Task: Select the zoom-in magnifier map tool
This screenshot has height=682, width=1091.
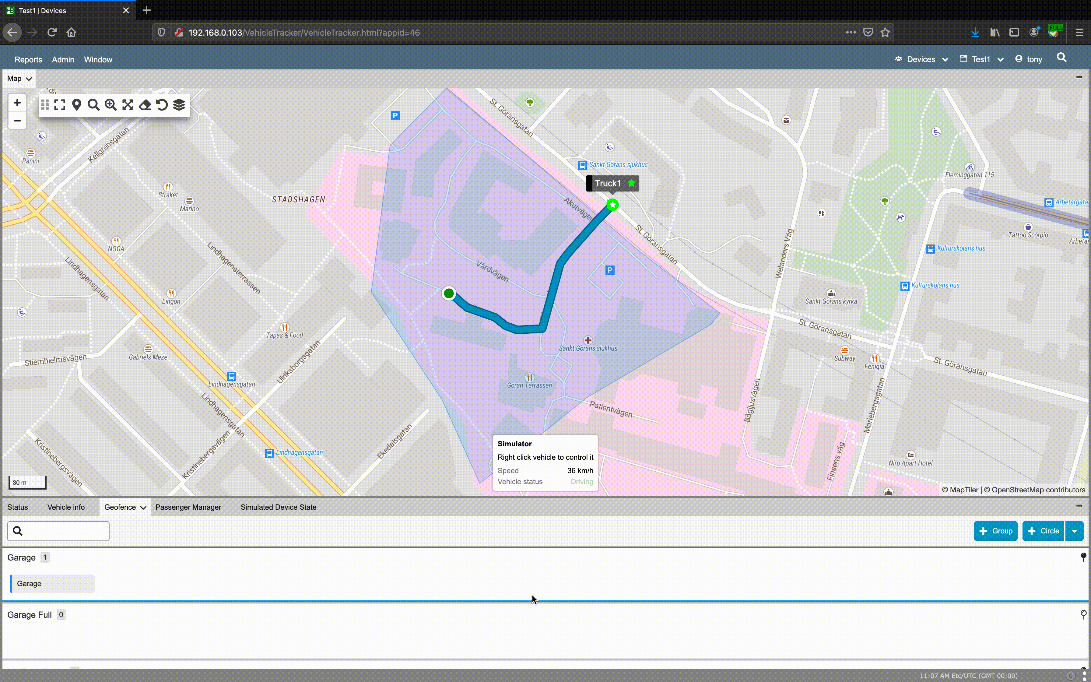Action: click(111, 105)
